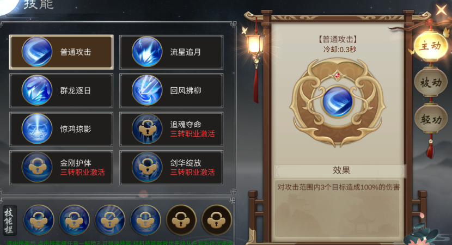Viewport: 452px width, 245px height.
Task: Click the locked 金刚护体 skill icon
Action: click(37, 167)
